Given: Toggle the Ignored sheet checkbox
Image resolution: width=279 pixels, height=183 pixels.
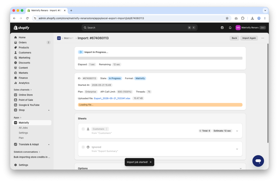Looking at the screenshot, I should point(83,147).
